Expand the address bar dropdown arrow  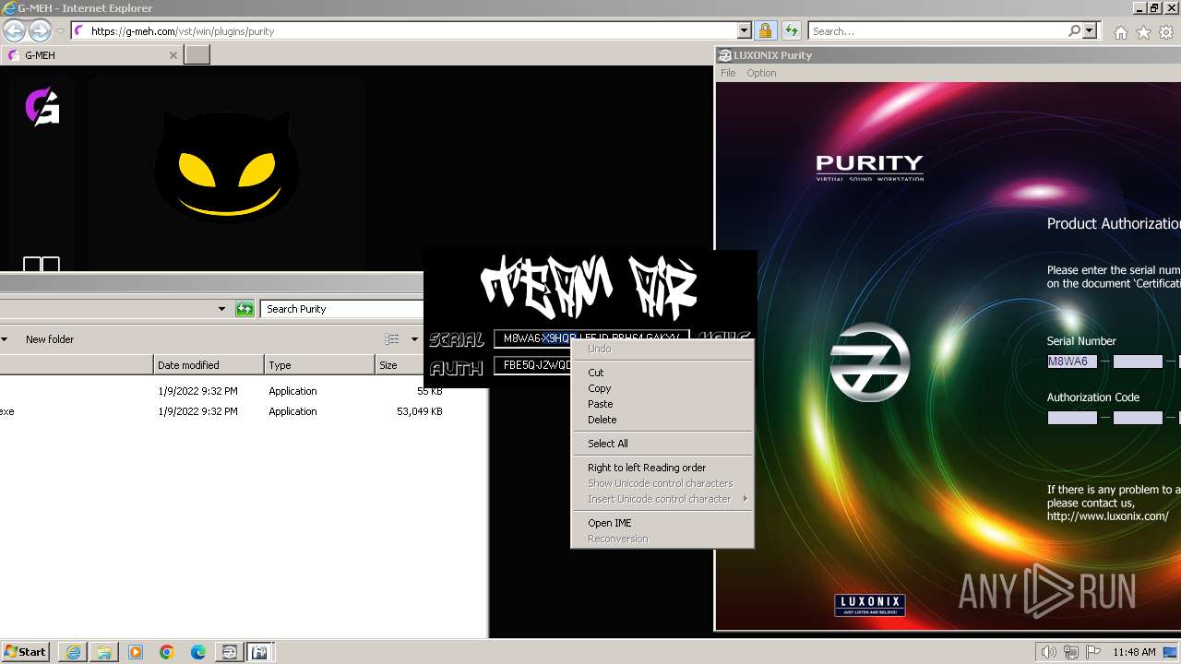[x=745, y=30]
